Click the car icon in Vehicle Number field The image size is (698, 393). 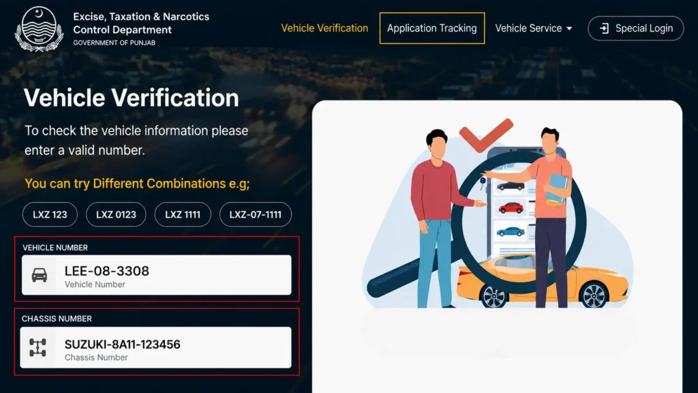39,275
